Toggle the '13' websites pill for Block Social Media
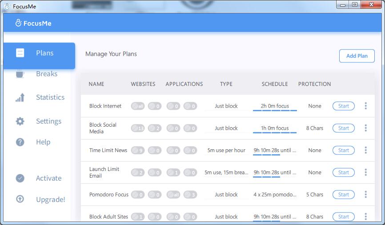This screenshot has width=385, height=225. [x=138, y=128]
